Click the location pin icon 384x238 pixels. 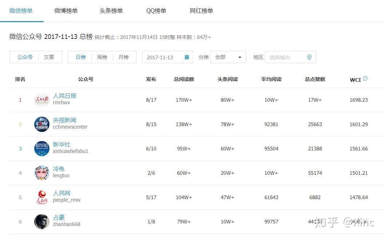click(x=309, y=57)
